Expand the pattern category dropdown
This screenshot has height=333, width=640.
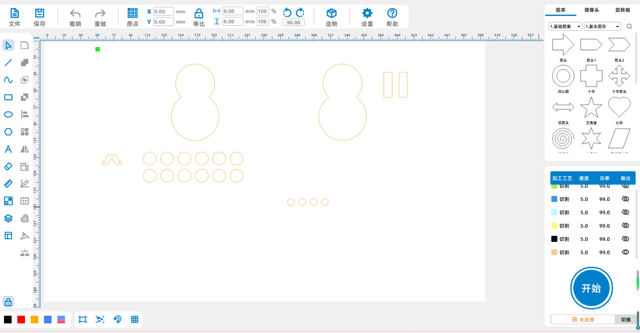(566, 26)
